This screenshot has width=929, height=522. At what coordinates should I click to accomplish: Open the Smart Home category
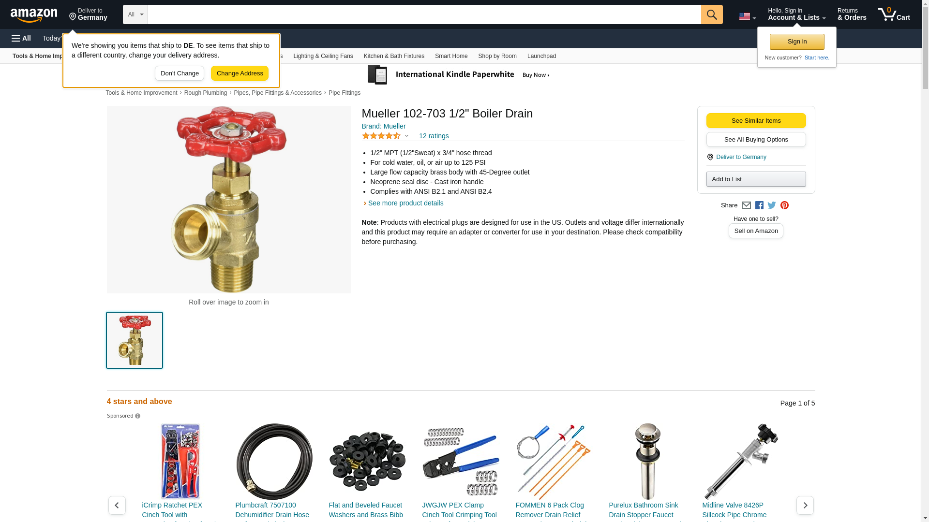[x=451, y=56]
